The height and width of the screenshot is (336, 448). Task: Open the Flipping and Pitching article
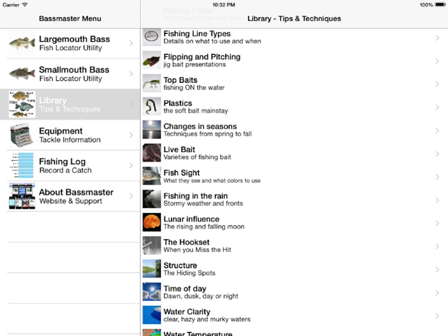click(294, 60)
